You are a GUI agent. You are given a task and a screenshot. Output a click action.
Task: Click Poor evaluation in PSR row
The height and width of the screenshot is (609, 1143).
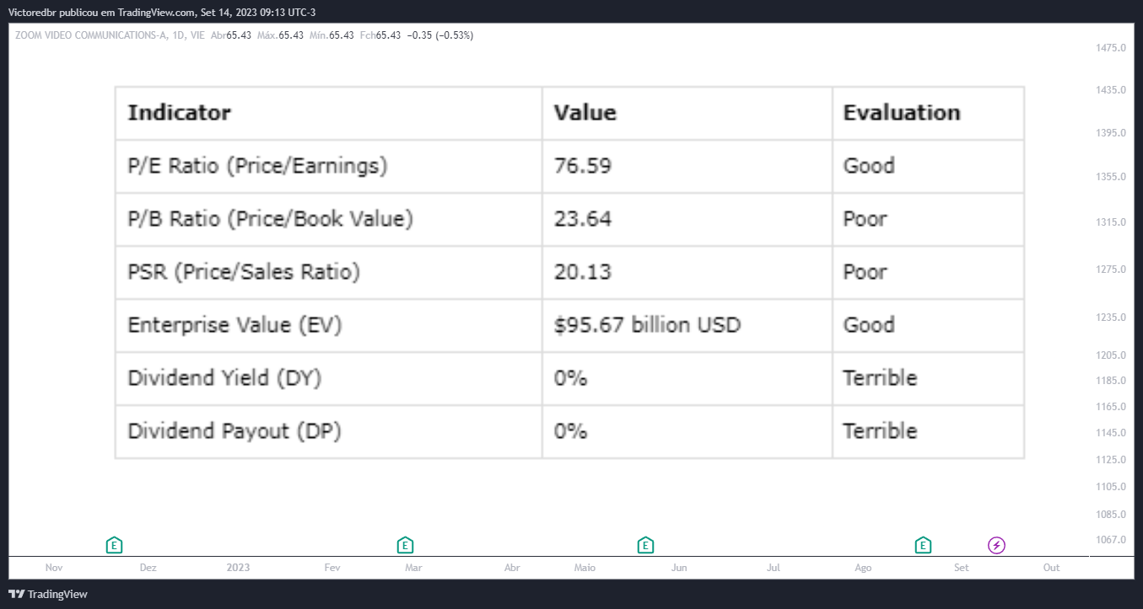[865, 272]
